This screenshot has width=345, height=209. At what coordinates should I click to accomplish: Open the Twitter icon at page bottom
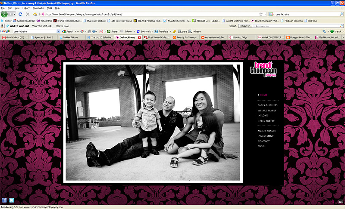tap(12, 200)
